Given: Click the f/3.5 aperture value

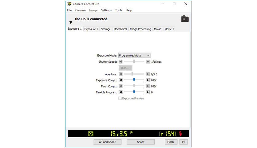Looking at the screenshot, I should tap(154, 74).
